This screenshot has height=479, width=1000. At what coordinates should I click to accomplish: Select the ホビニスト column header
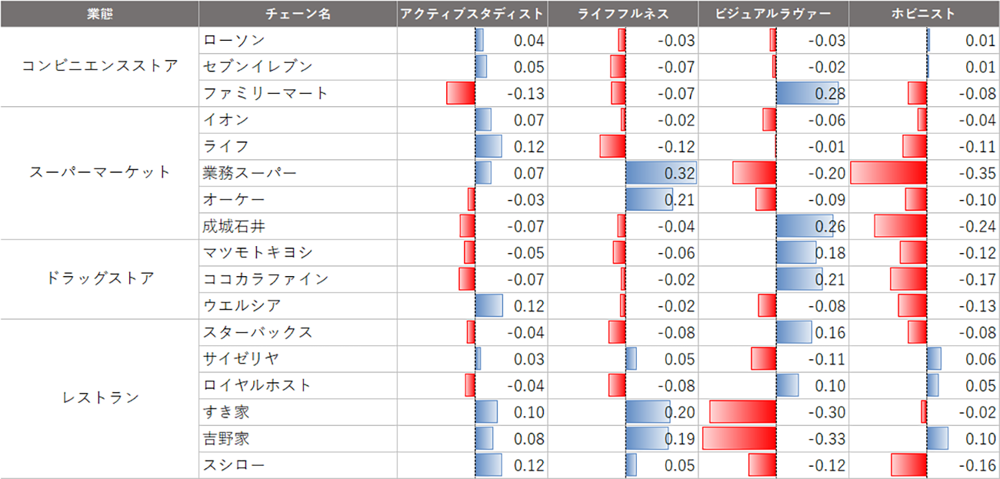tap(923, 14)
